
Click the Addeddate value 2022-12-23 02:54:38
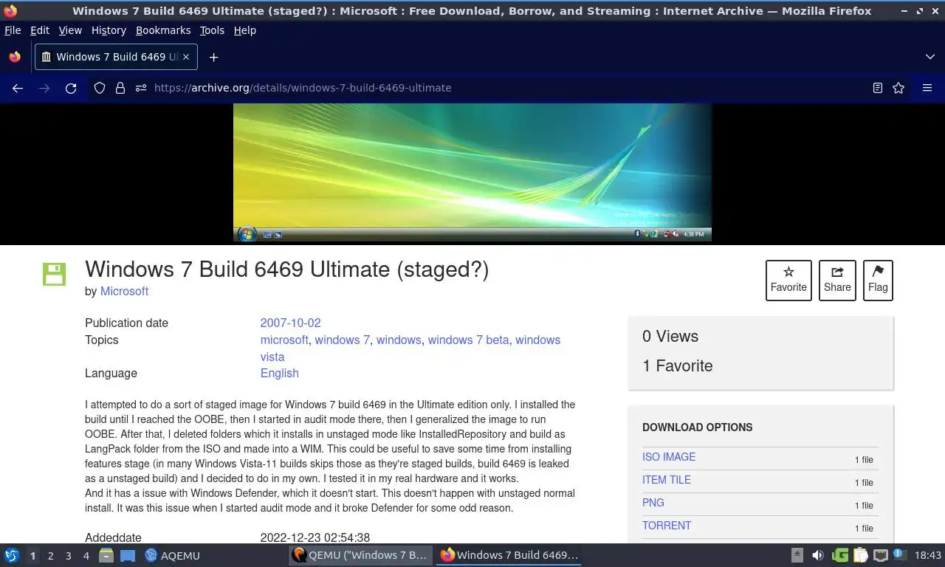click(315, 537)
